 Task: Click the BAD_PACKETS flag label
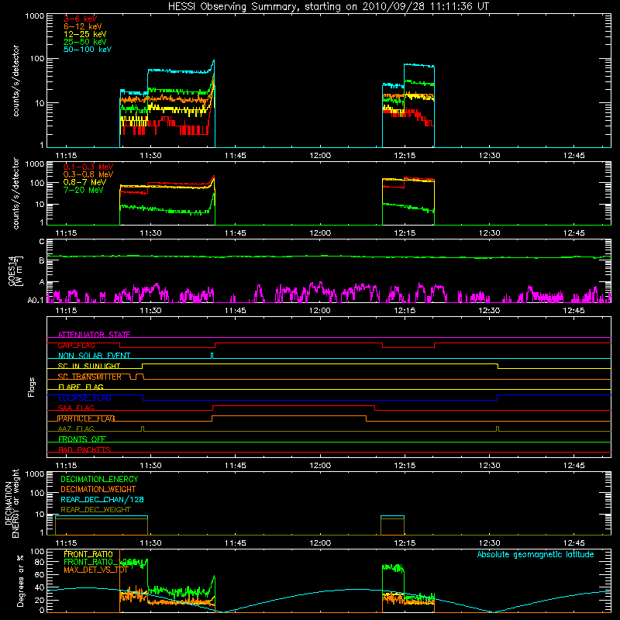coord(84,449)
